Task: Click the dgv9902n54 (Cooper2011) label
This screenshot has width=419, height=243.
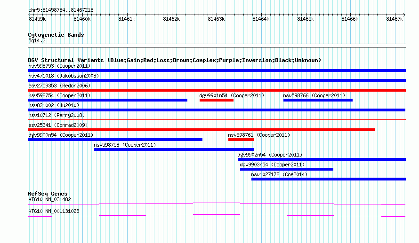Action: [x=270, y=155]
